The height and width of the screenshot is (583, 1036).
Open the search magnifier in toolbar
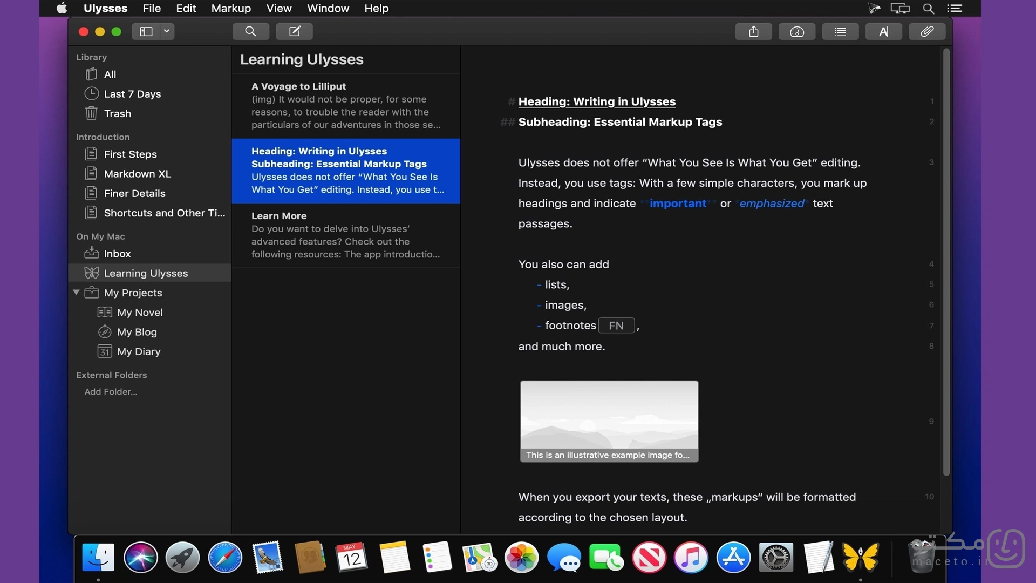pyautogui.click(x=250, y=31)
